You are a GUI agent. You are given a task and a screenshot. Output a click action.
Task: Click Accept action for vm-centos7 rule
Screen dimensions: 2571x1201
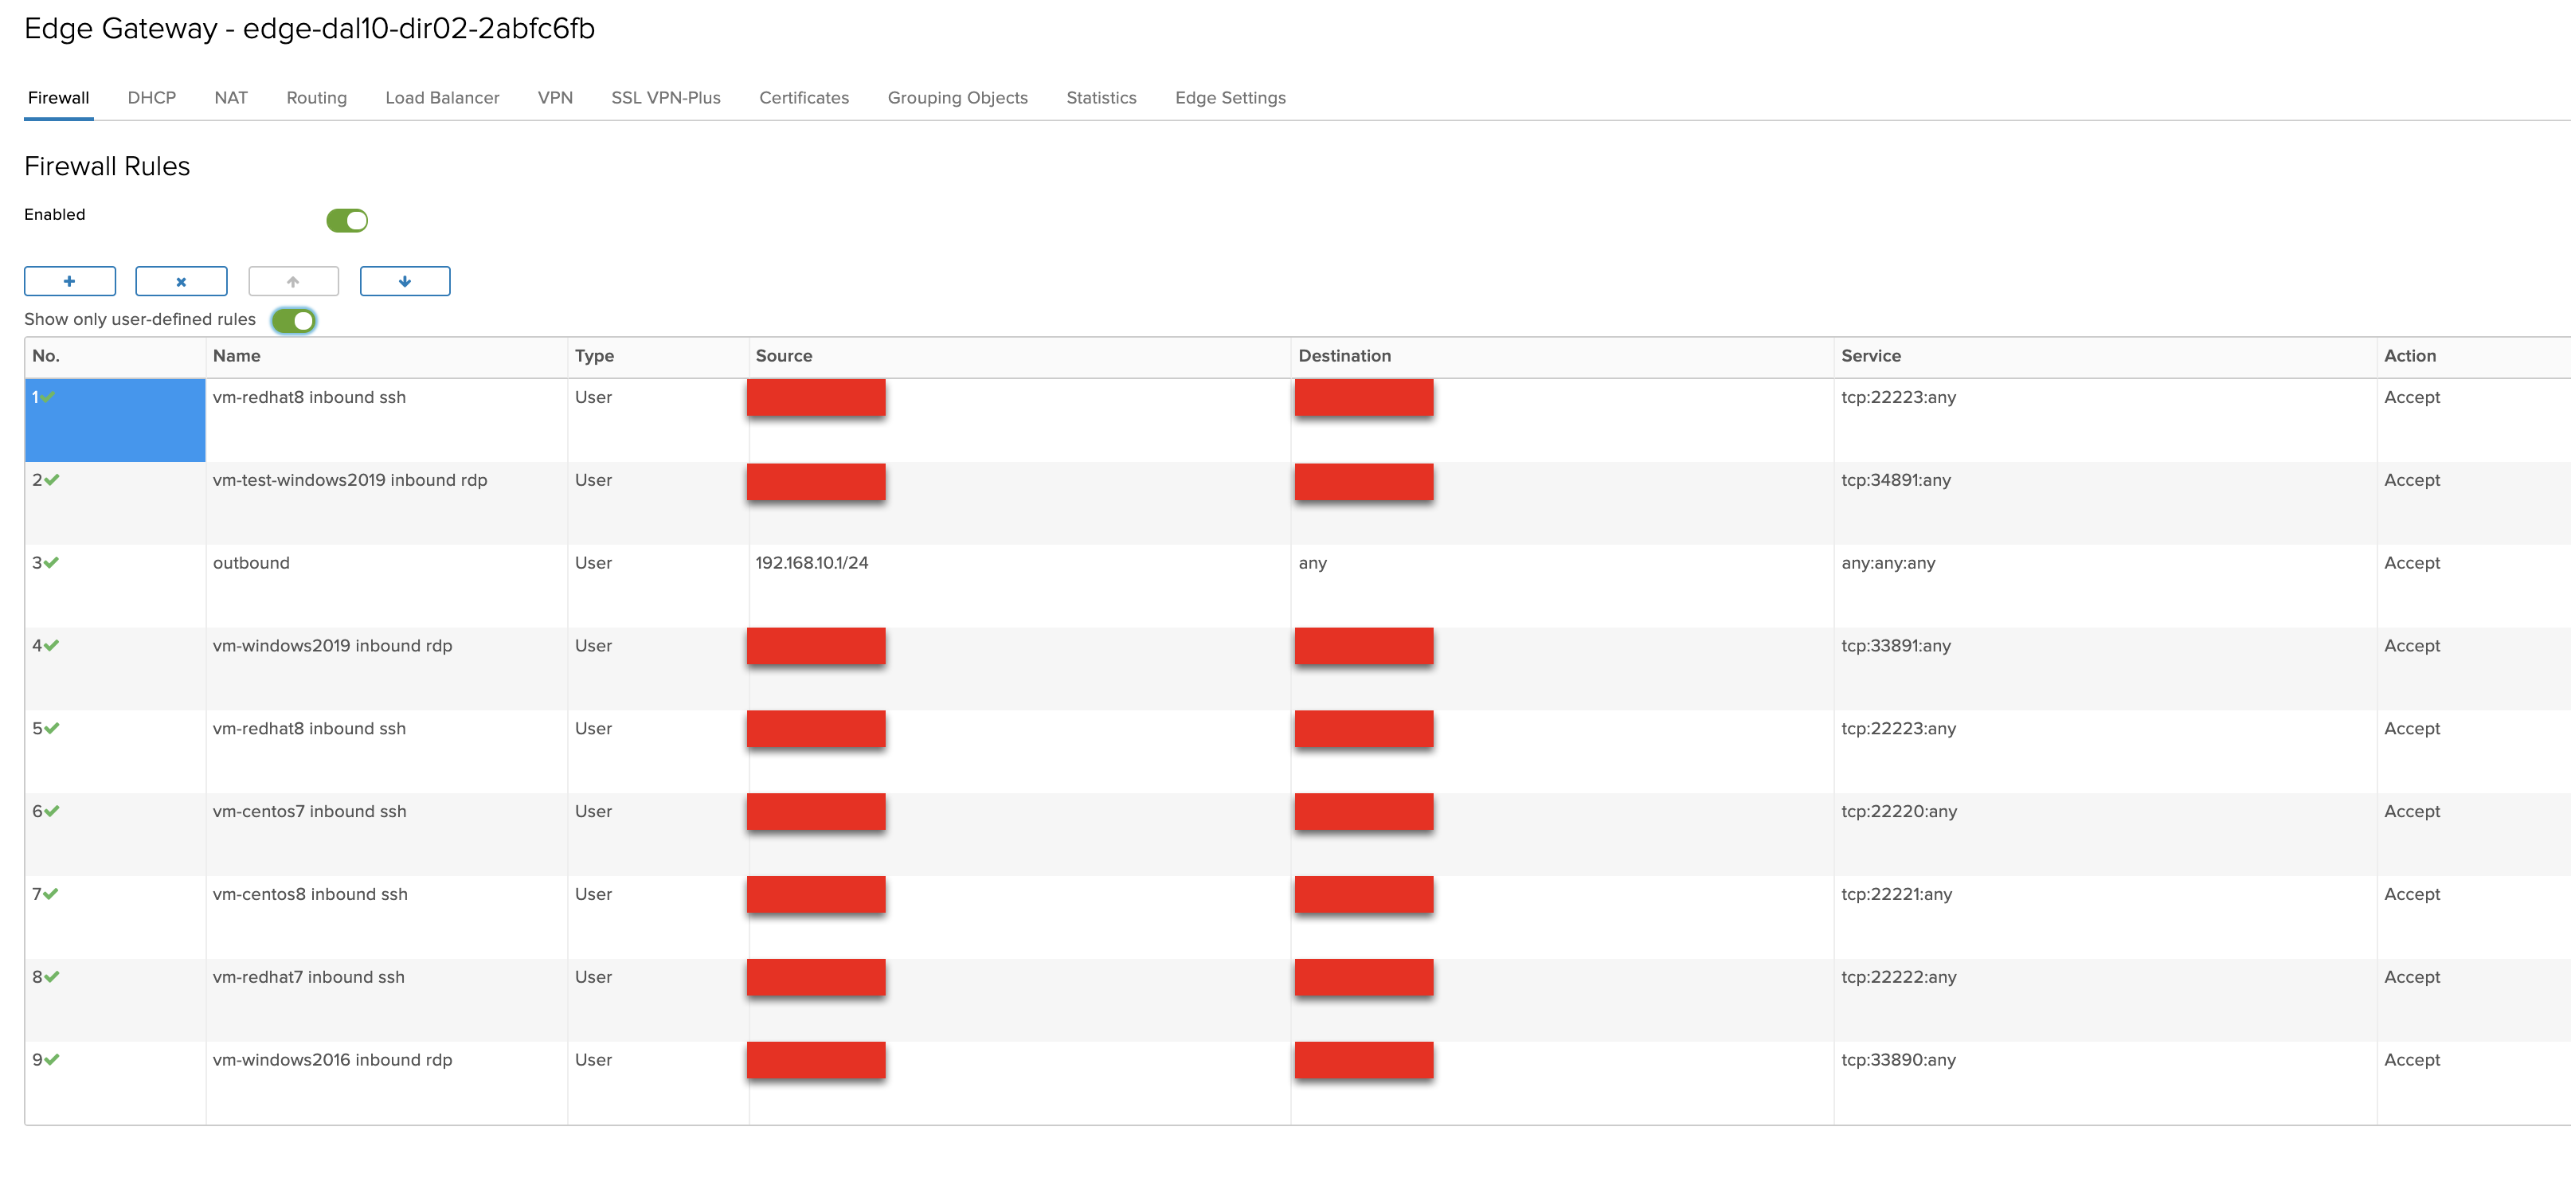pos(2412,812)
